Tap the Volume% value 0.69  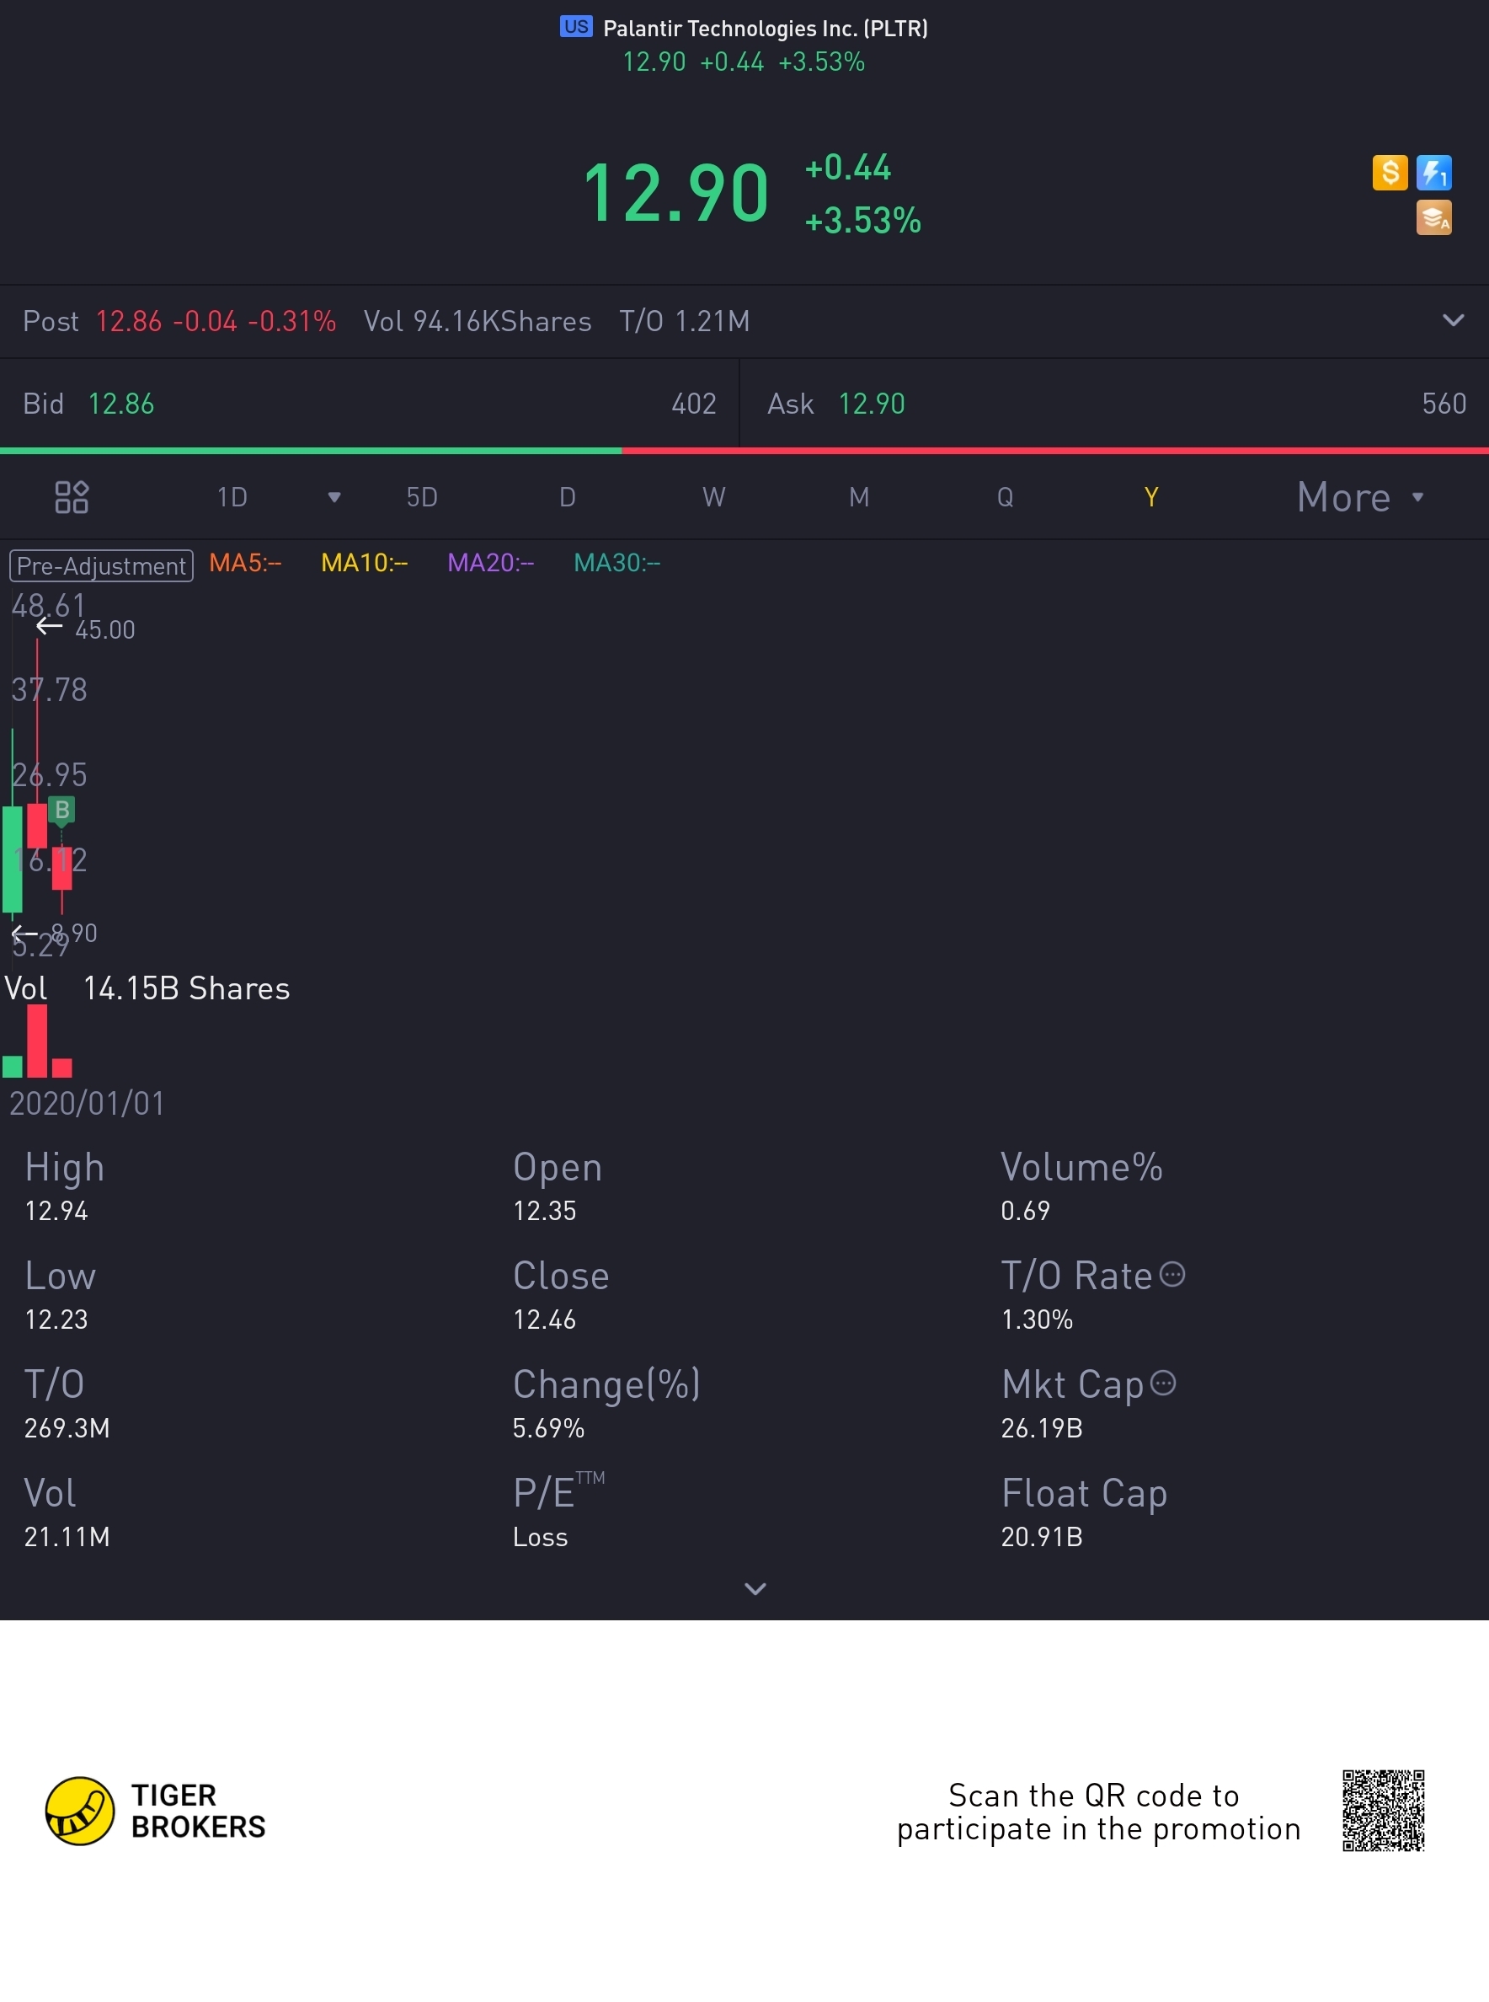(1026, 1210)
